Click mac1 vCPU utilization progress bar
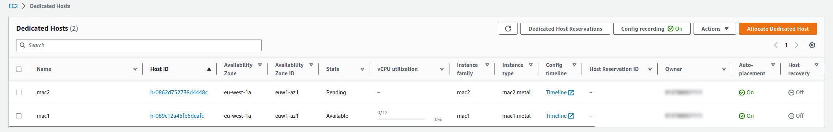 [x=401, y=119]
